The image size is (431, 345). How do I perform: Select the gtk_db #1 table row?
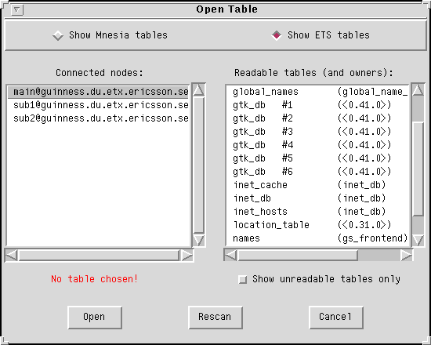(x=317, y=105)
